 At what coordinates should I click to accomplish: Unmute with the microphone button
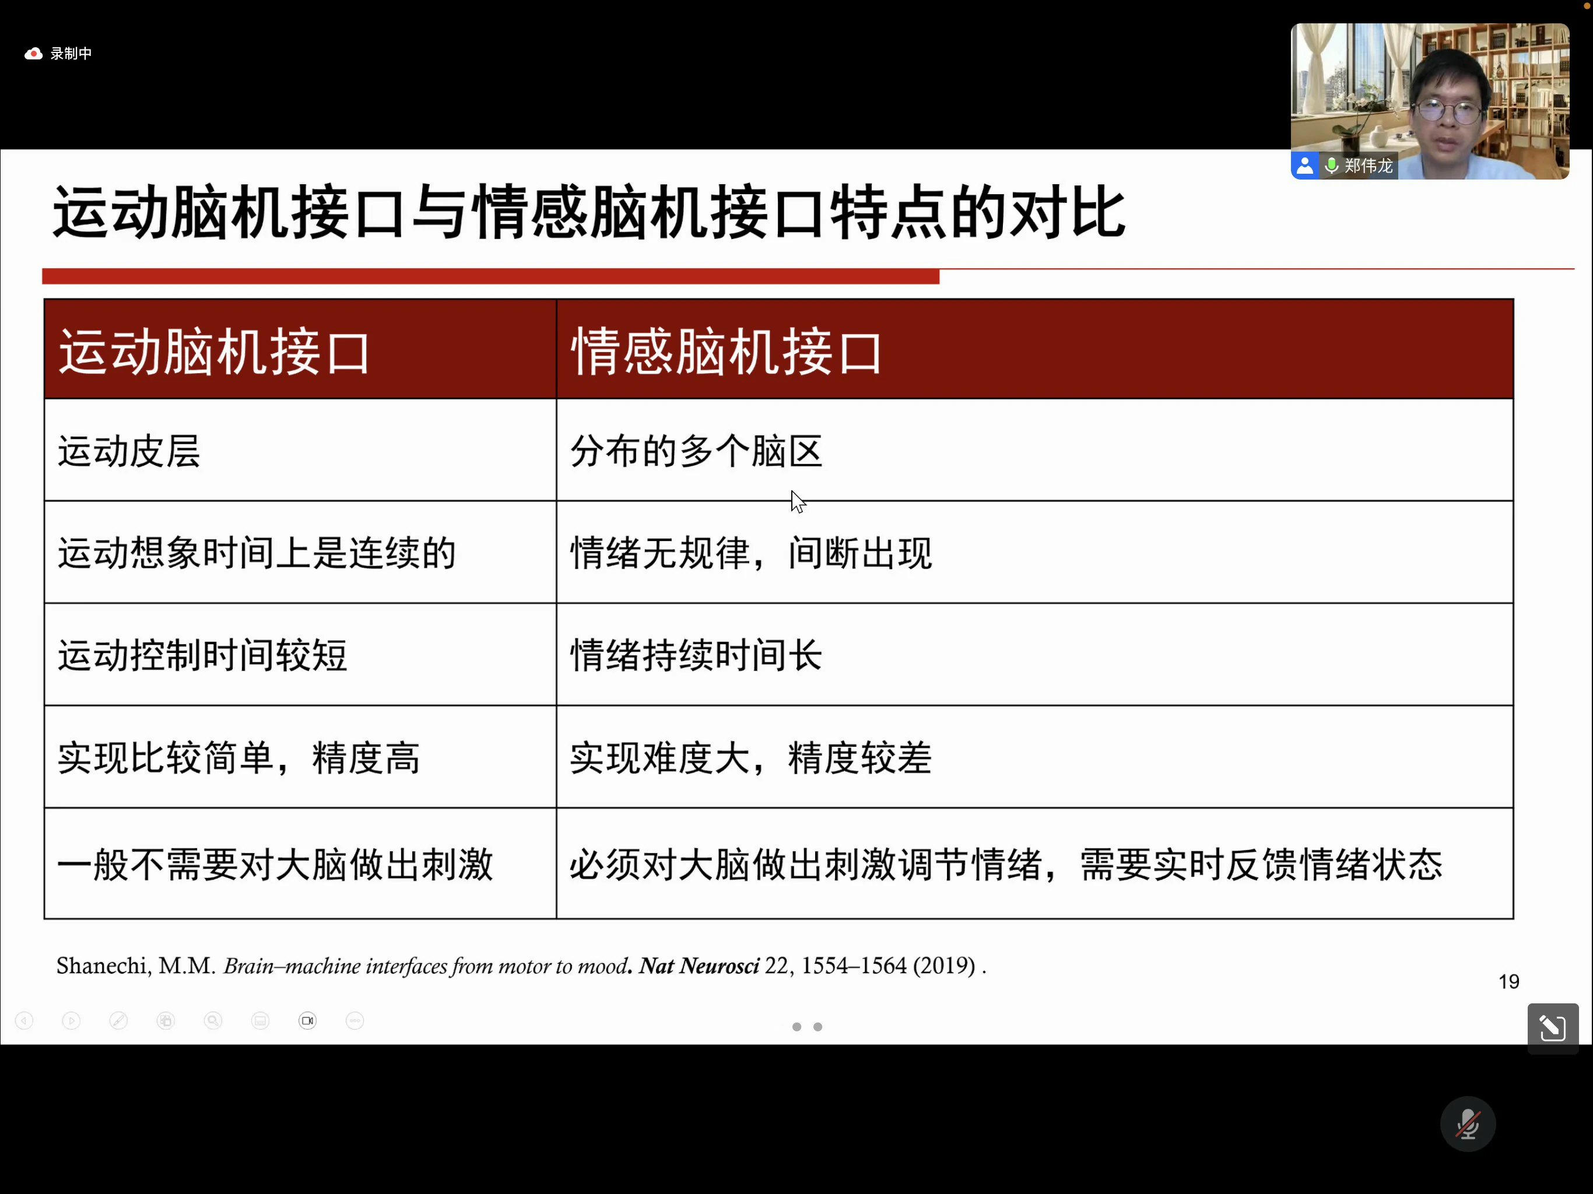(x=1467, y=1124)
